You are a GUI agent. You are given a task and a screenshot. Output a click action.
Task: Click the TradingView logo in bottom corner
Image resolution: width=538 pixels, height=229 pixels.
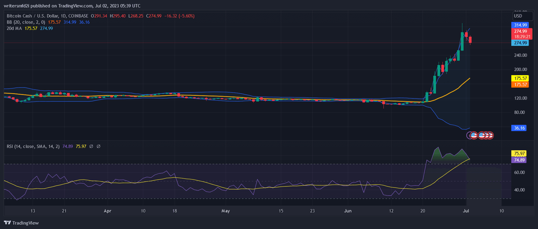click(21, 223)
